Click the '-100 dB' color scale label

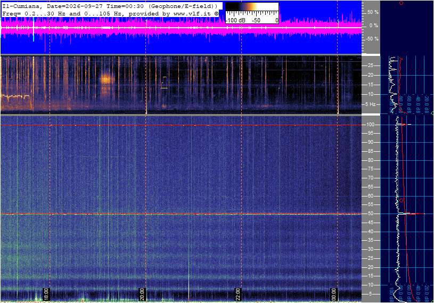(235, 20)
